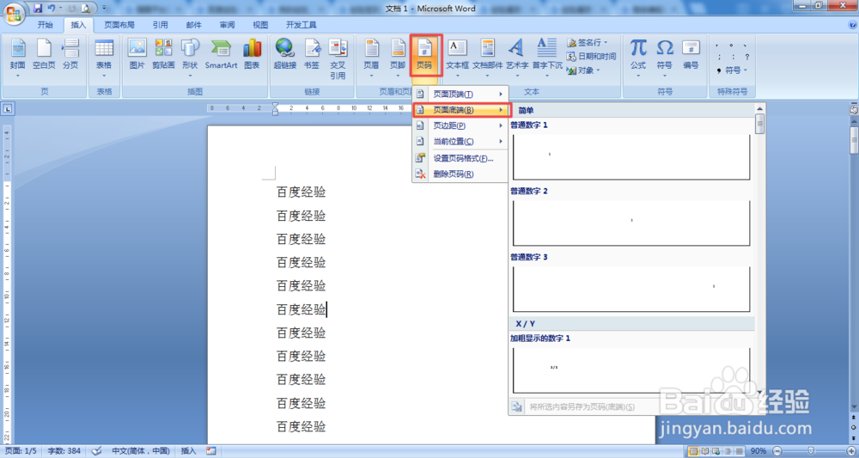Open the Drop Cap (首字下沉) menu
The image size is (859, 458).
tap(547, 58)
